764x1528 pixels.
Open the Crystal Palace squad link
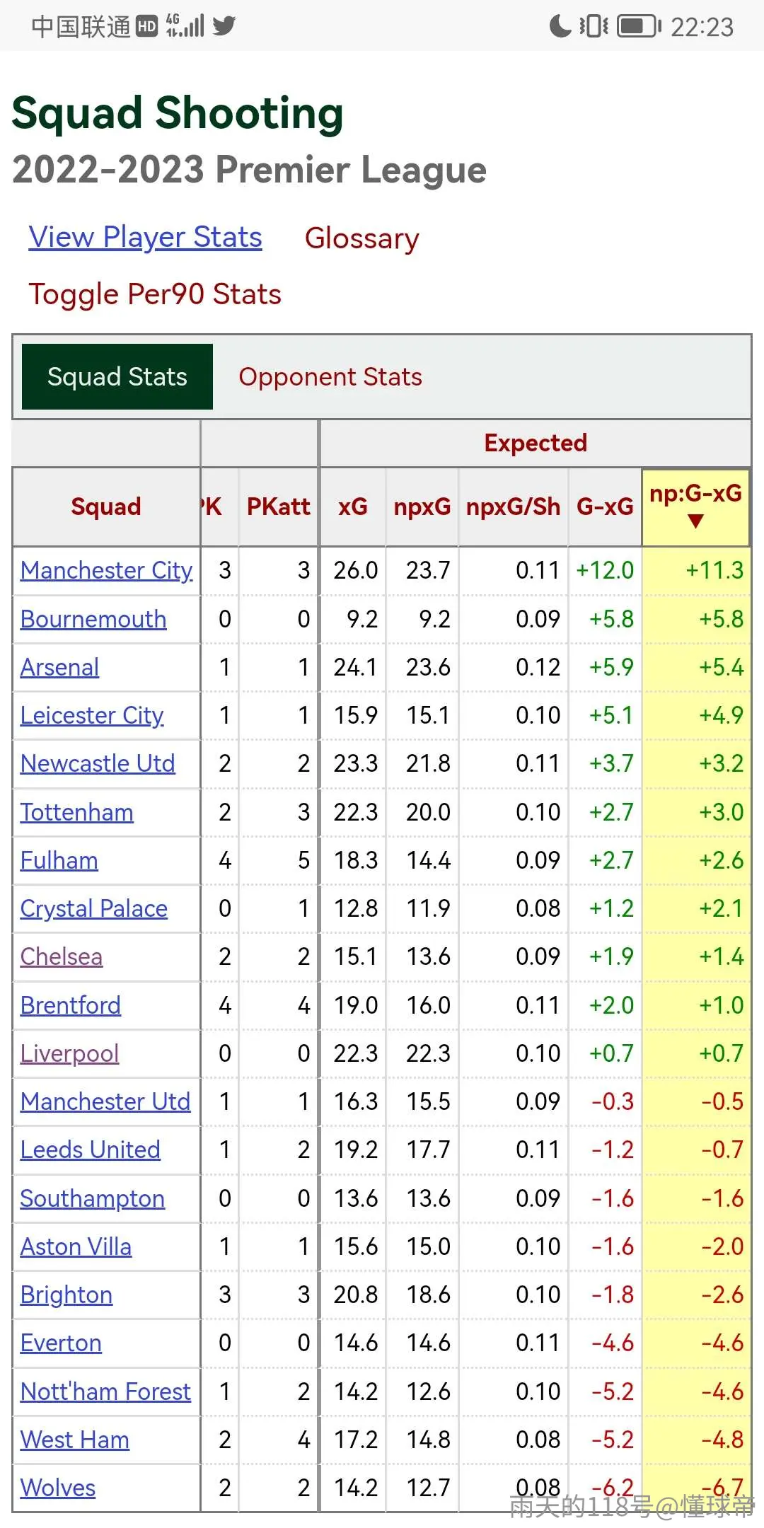[94, 908]
